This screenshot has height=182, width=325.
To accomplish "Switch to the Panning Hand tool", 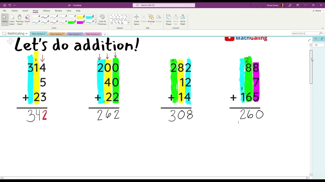I will 20,19.
